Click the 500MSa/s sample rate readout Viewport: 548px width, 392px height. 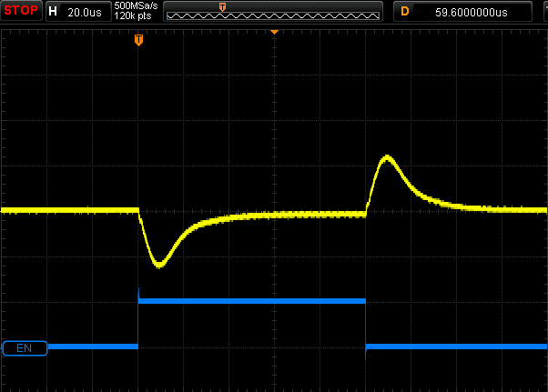tap(136, 6)
